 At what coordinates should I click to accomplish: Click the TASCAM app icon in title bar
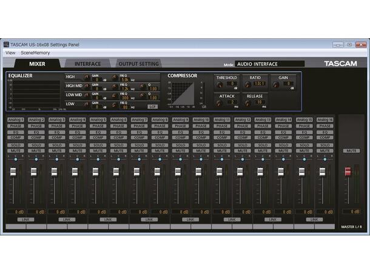tap(7, 44)
